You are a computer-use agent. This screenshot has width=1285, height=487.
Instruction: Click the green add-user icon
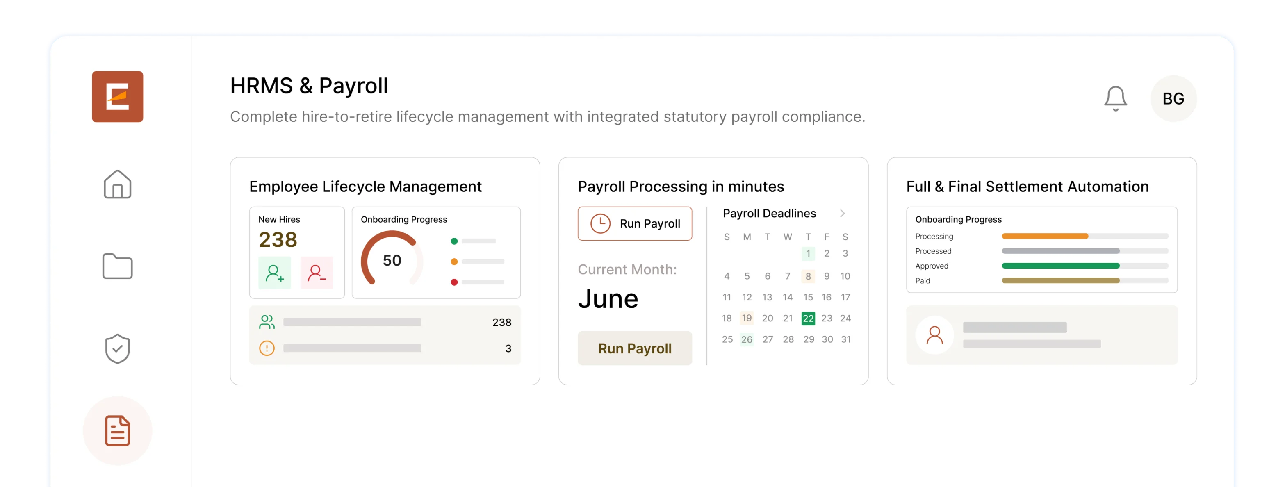click(x=274, y=273)
